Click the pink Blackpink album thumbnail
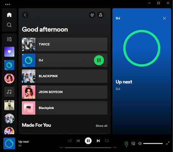This screenshot has width=173, height=152. (29, 108)
